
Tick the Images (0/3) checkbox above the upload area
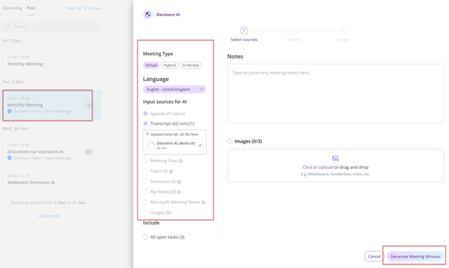[230, 141]
